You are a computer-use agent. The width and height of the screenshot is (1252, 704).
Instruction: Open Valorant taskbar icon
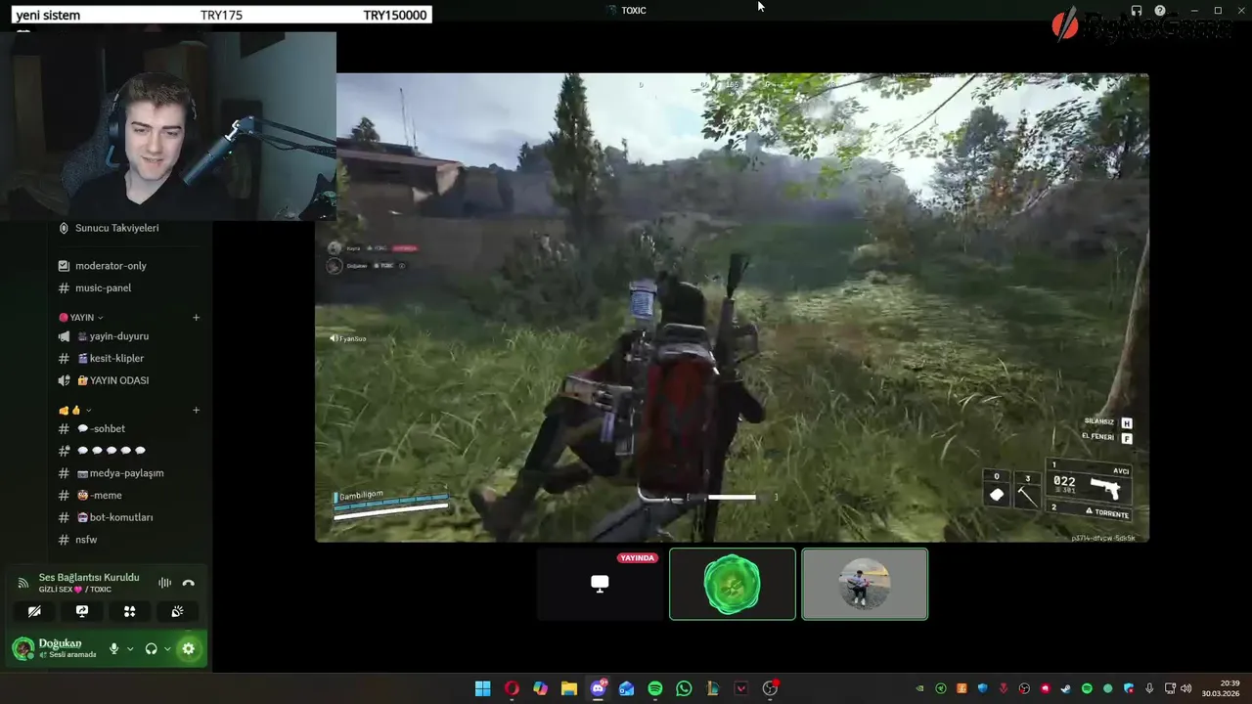[x=741, y=688]
